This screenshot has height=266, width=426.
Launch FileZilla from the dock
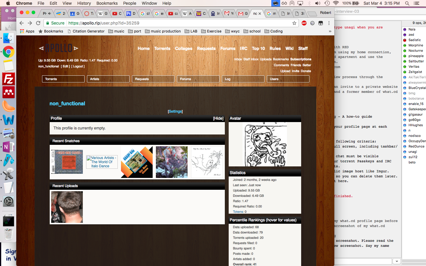[8, 79]
